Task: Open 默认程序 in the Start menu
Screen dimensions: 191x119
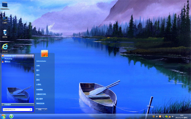Action: [39, 99]
